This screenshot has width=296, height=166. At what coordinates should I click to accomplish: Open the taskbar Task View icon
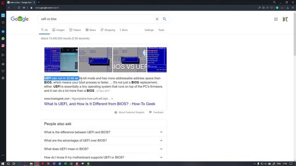[14, 164]
